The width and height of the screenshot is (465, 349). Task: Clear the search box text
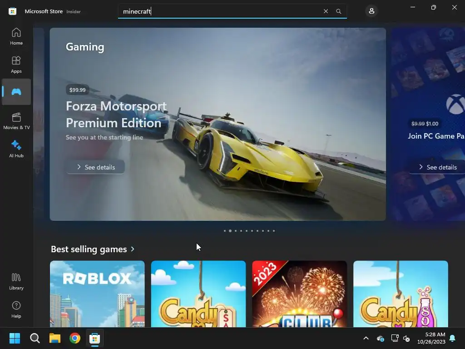[x=326, y=11]
